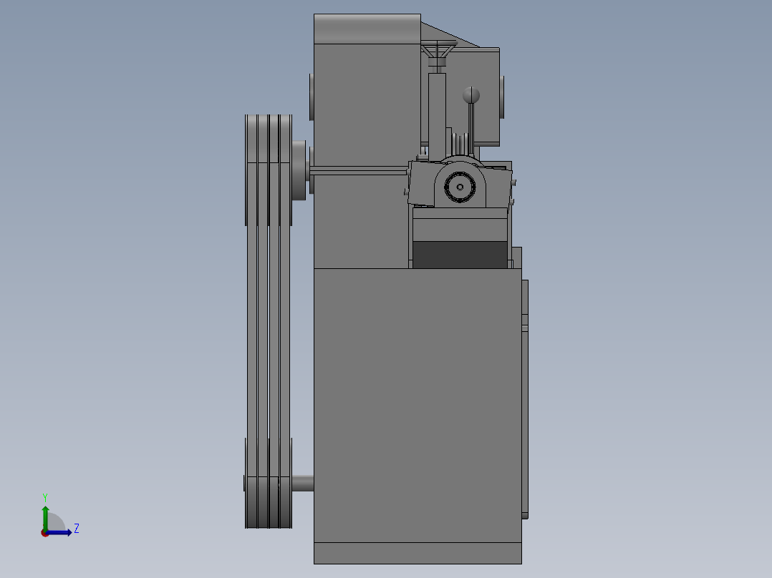Pick the long belt span between pulleys

(269, 332)
